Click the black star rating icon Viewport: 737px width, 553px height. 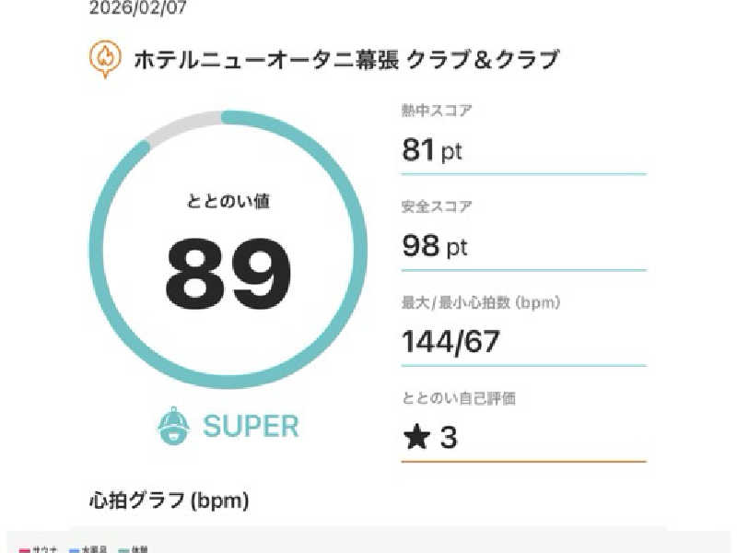click(x=416, y=437)
